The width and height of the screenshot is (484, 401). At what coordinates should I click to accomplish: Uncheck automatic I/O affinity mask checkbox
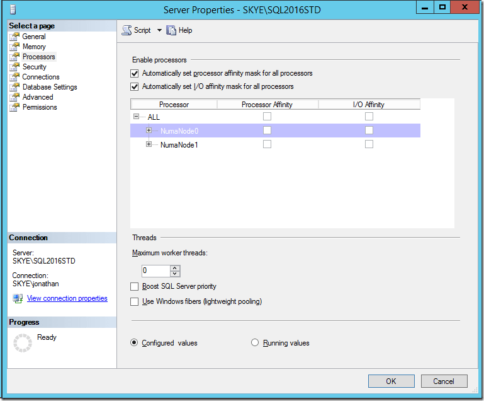134,86
